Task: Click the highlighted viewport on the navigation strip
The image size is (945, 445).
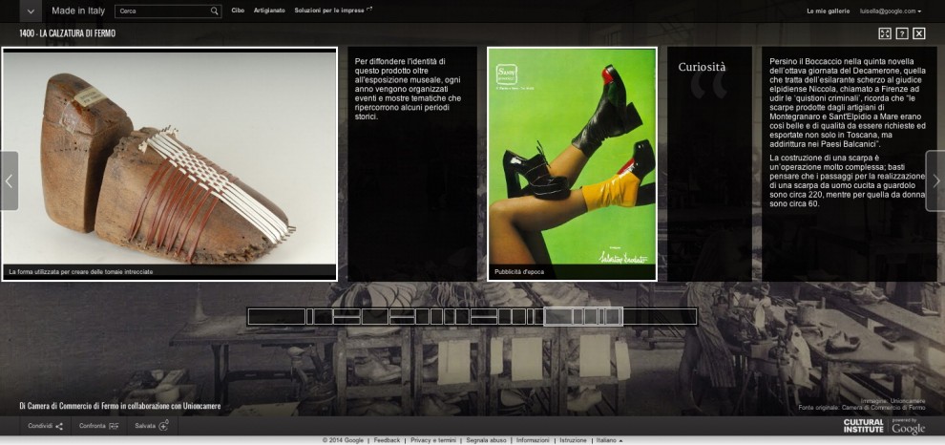Action: tap(583, 317)
